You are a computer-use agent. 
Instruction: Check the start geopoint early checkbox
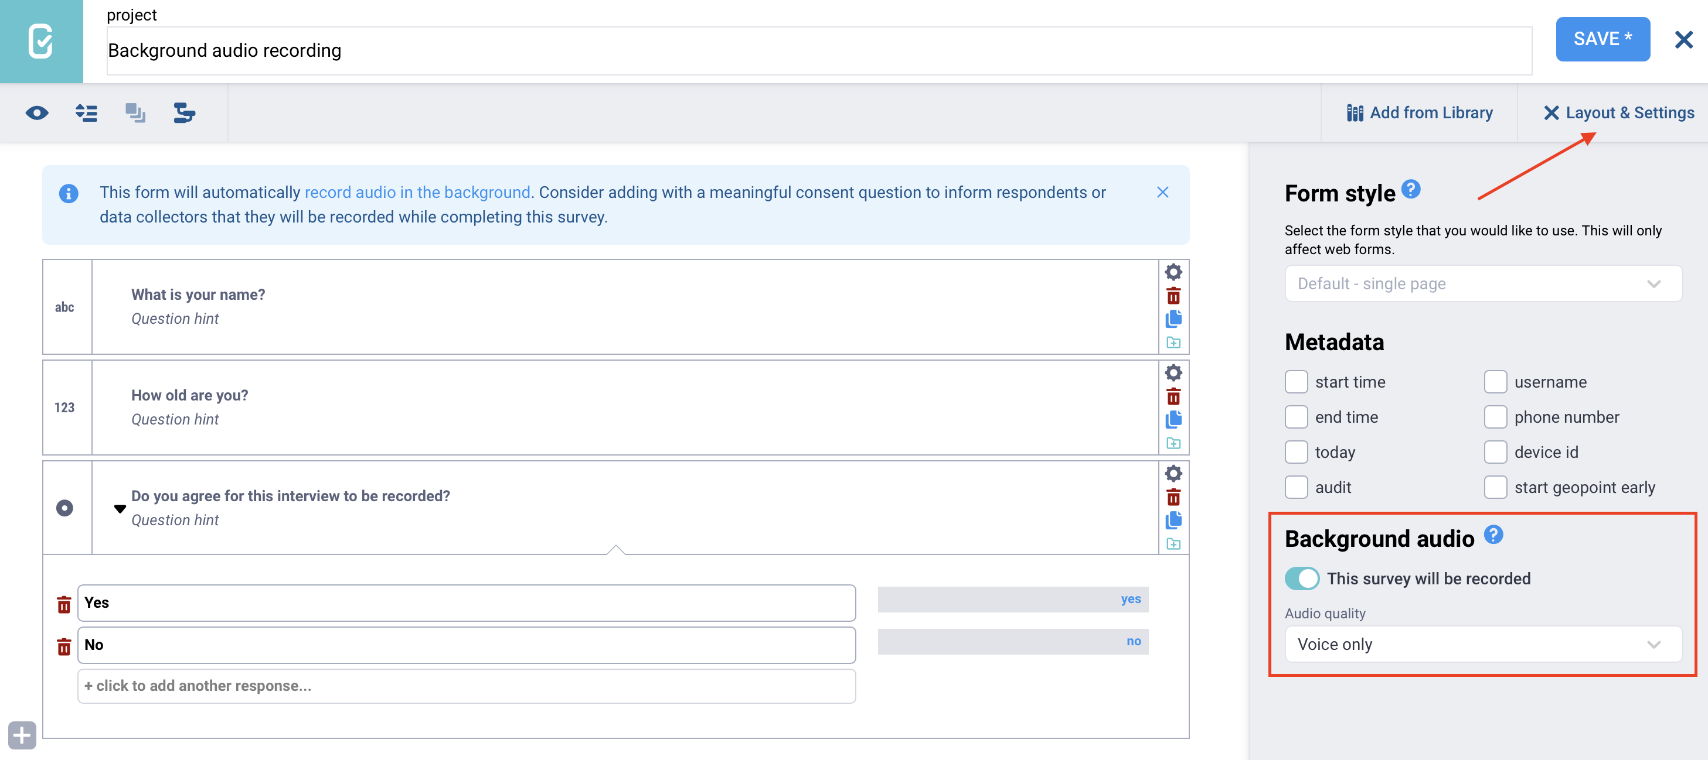coord(1495,488)
